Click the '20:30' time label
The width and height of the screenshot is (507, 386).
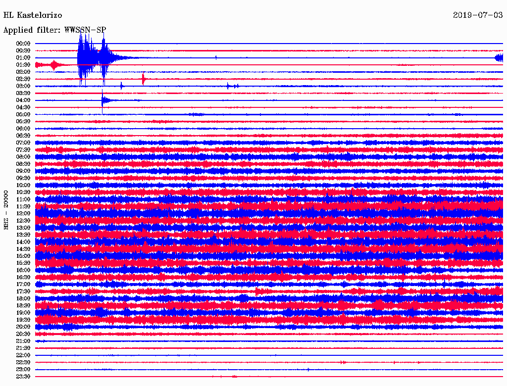click(23, 334)
